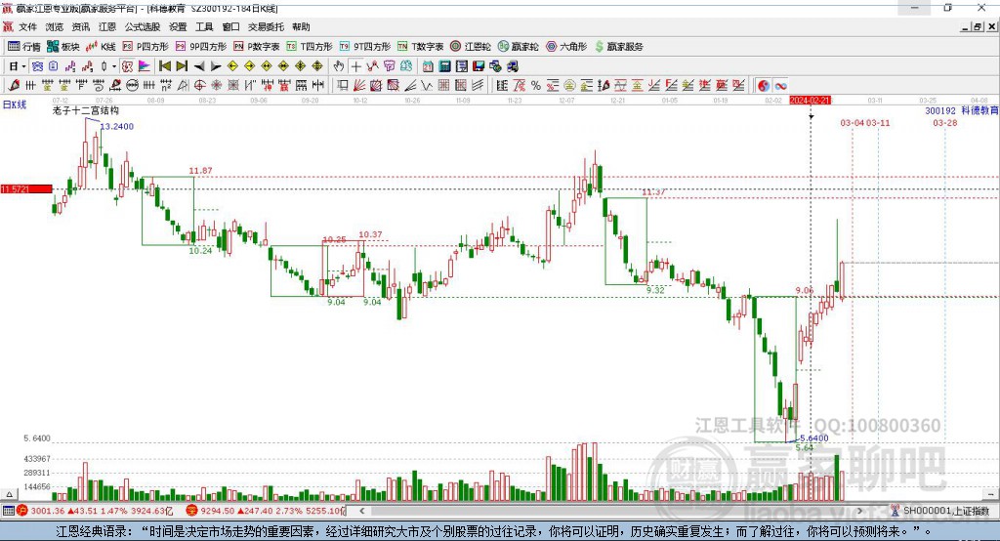The image size is (1000, 541).
Task: Open the 帮助 menu
Action: [301, 26]
